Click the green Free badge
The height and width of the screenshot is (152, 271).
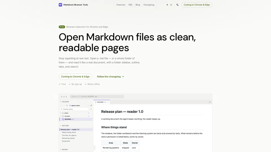(x=62, y=27)
